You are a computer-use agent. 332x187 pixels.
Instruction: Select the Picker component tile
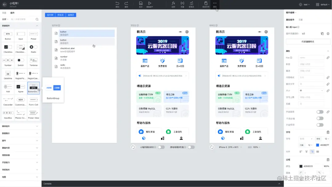(x=34, y=36)
